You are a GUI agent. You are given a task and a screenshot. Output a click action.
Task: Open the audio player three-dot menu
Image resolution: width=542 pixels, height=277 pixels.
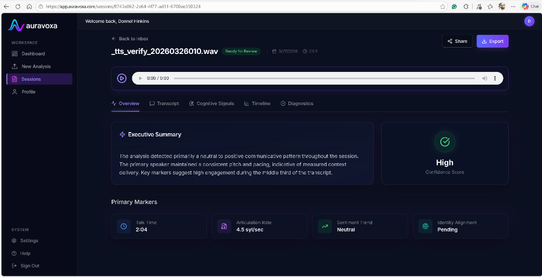pos(495,78)
